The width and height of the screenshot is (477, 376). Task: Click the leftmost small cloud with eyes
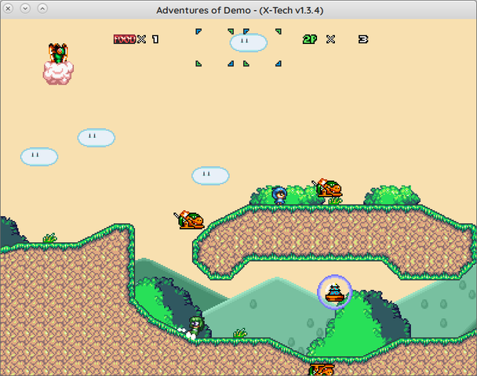(x=39, y=157)
